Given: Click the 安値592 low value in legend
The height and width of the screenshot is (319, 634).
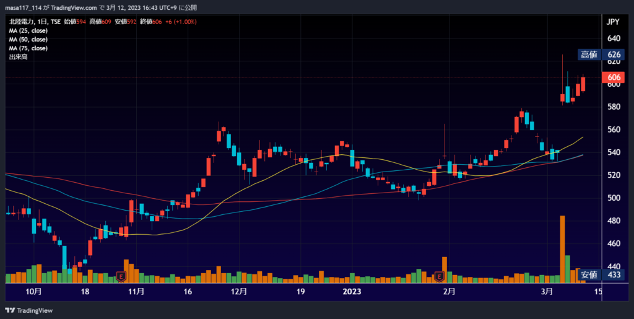Looking at the screenshot, I should tap(126, 22).
